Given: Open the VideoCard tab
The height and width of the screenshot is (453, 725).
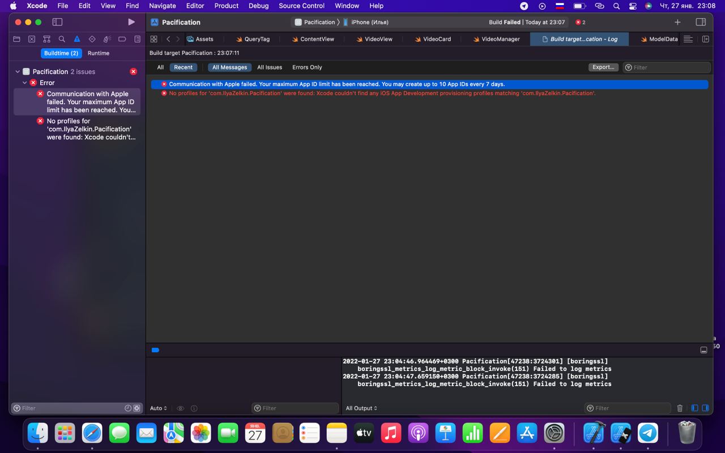Looking at the screenshot, I should point(433,39).
